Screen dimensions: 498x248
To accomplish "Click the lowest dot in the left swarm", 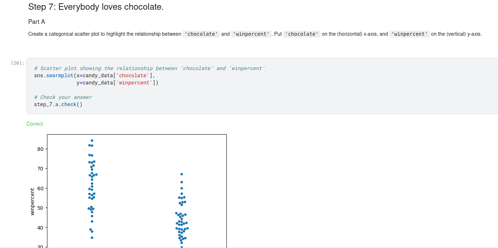I will click(92, 238).
